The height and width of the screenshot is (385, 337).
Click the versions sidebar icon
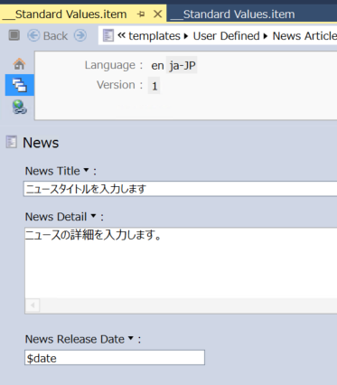pyautogui.click(x=20, y=85)
